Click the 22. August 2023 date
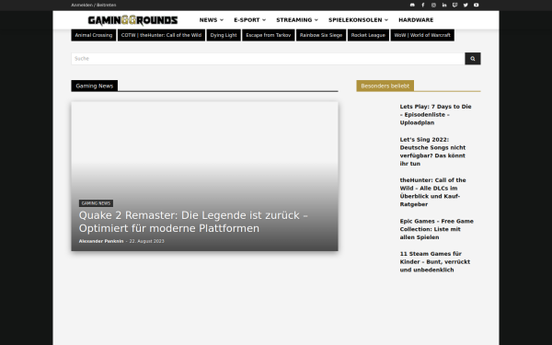 pos(147,241)
